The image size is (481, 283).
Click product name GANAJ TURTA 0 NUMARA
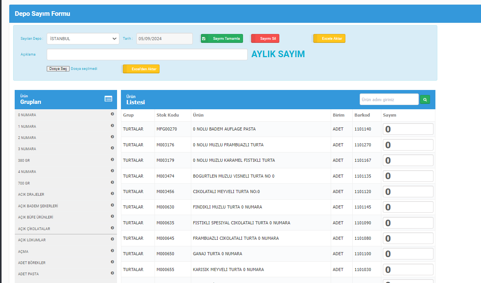pyautogui.click(x=218, y=254)
